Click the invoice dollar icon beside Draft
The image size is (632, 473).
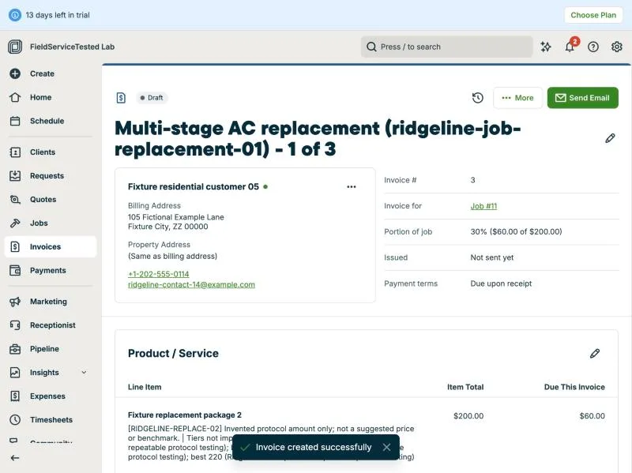(121, 98)
